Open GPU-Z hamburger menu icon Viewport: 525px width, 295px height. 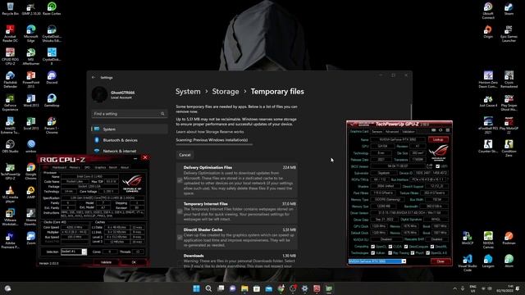448,130
